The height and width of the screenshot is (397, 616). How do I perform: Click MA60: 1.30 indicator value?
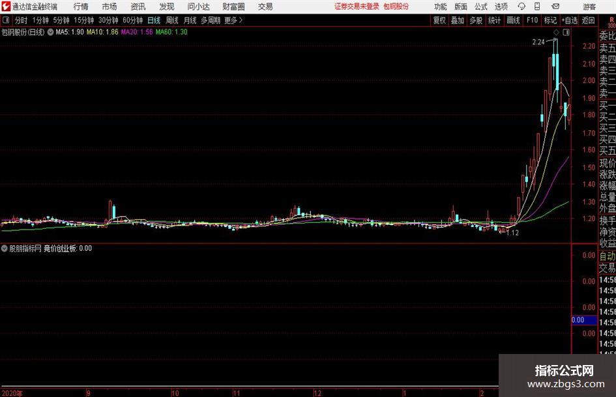171,32
